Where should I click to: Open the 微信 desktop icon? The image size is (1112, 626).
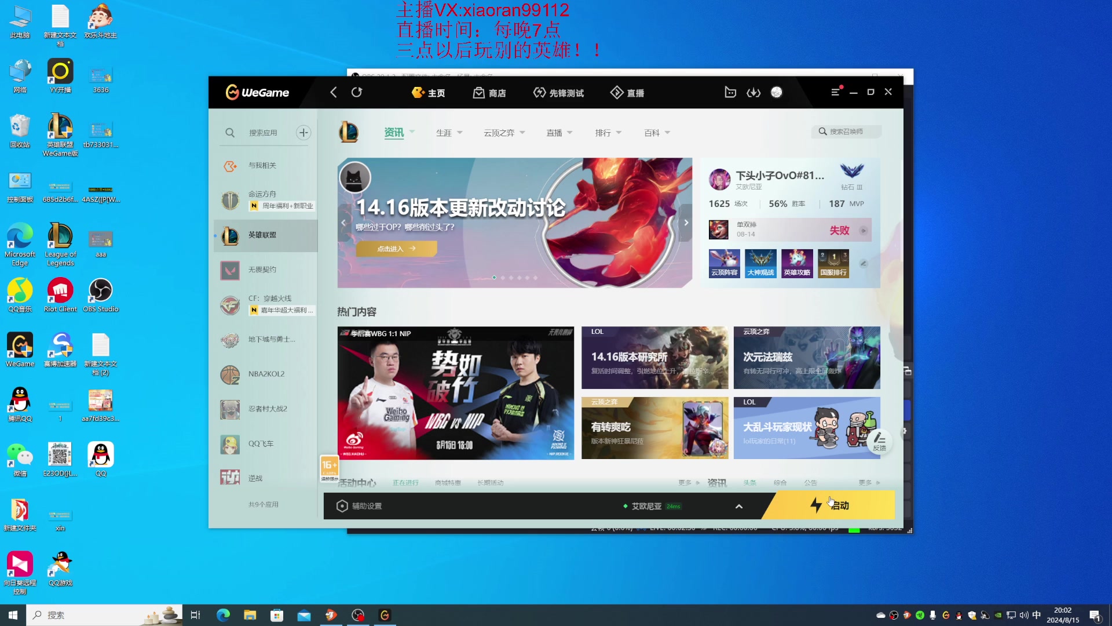(20, 460)
